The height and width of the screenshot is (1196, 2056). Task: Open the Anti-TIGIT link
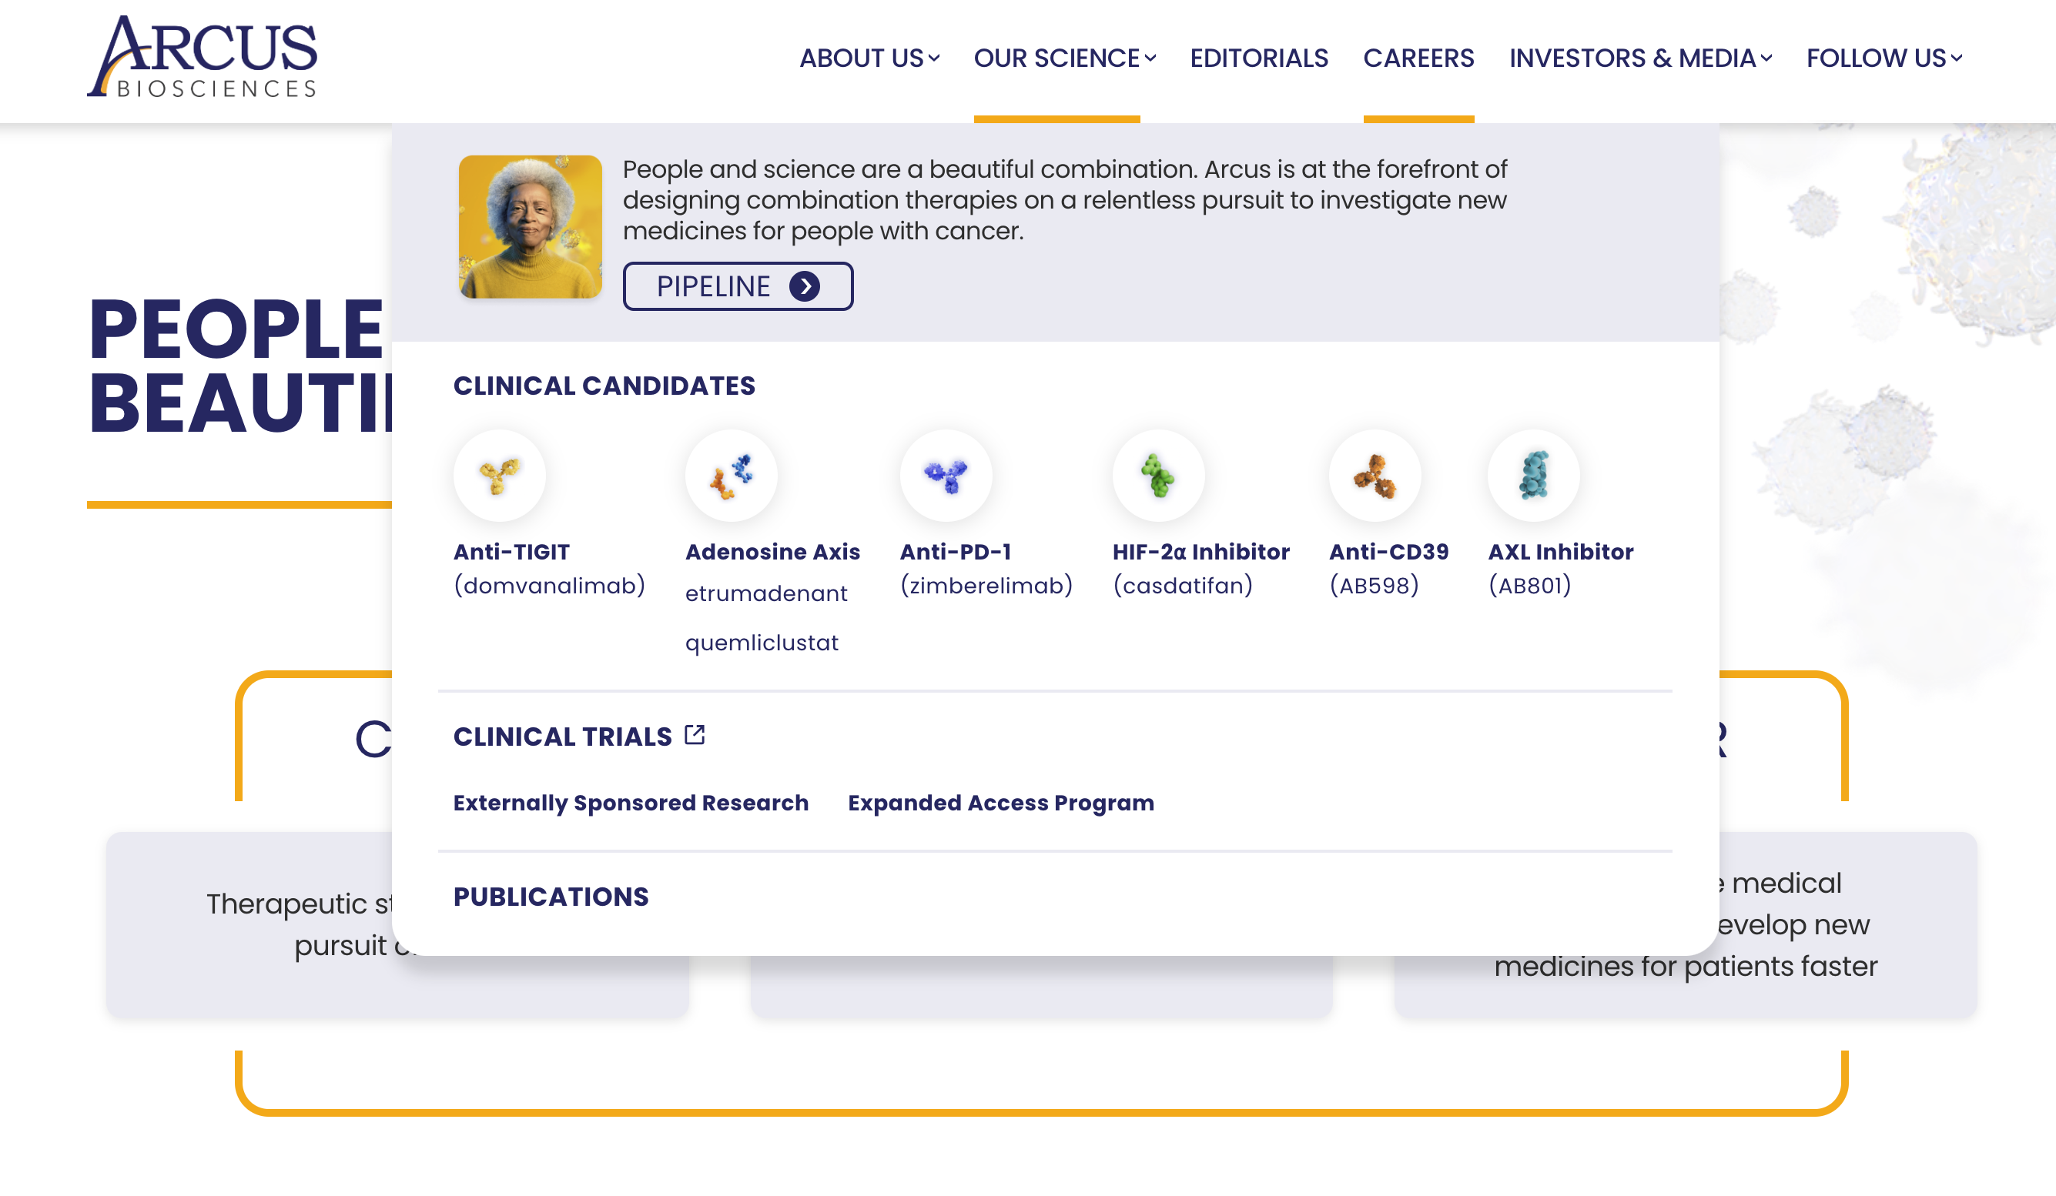tap(511, 552)
